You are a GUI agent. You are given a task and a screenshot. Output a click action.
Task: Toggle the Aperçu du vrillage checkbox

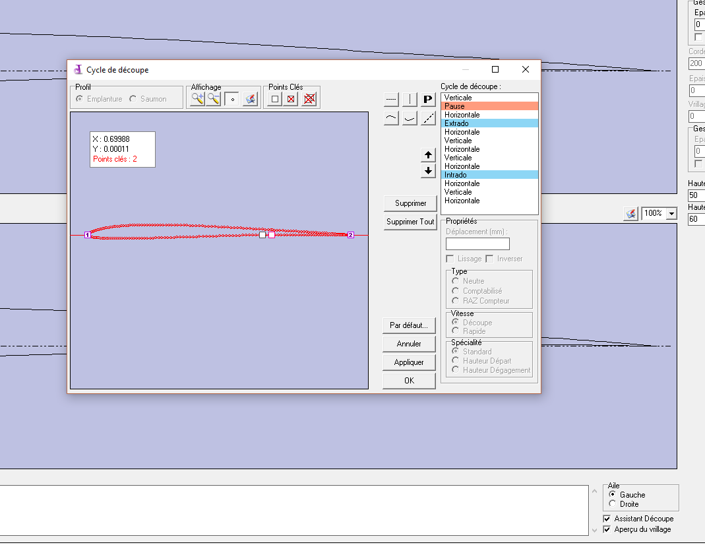click(x=607, y=529)
